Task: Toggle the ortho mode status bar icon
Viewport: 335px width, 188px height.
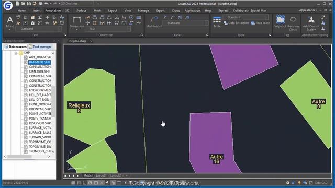Action: pos(84,183)
